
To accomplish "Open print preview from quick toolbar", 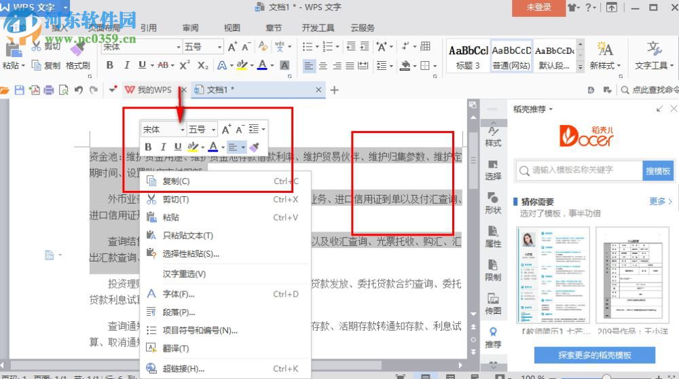I will click(64, 90).
